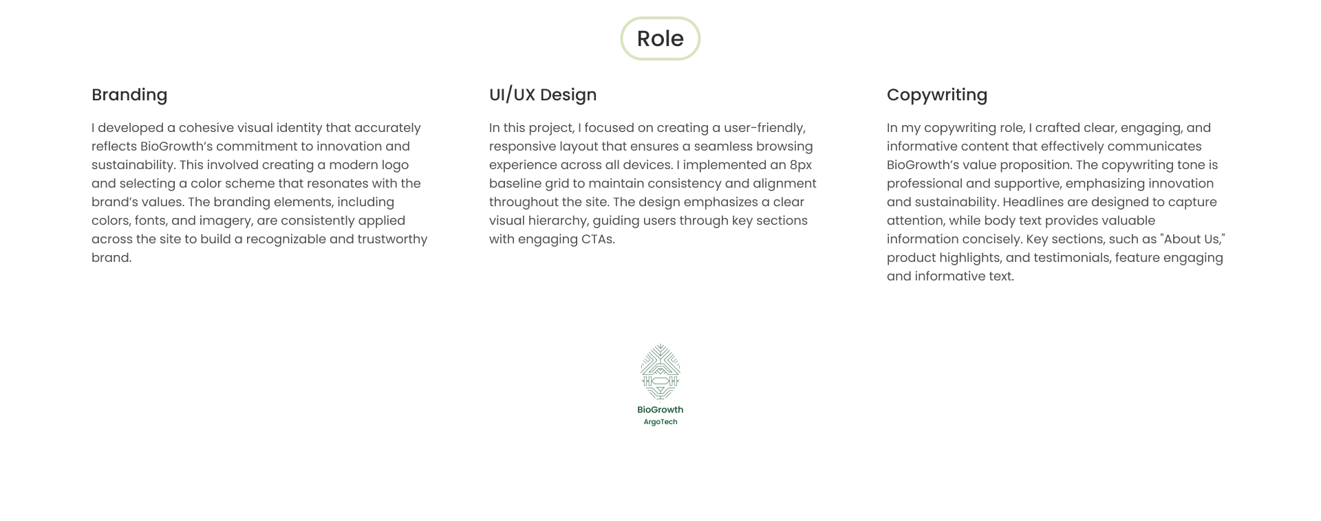
Task: Click the quoted "About Us," text
Action: 1193,239
